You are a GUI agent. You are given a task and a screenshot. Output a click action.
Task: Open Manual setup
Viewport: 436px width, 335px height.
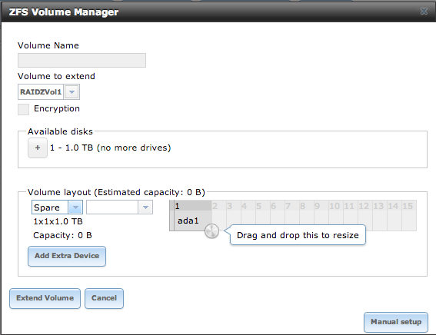click(396, 322)
